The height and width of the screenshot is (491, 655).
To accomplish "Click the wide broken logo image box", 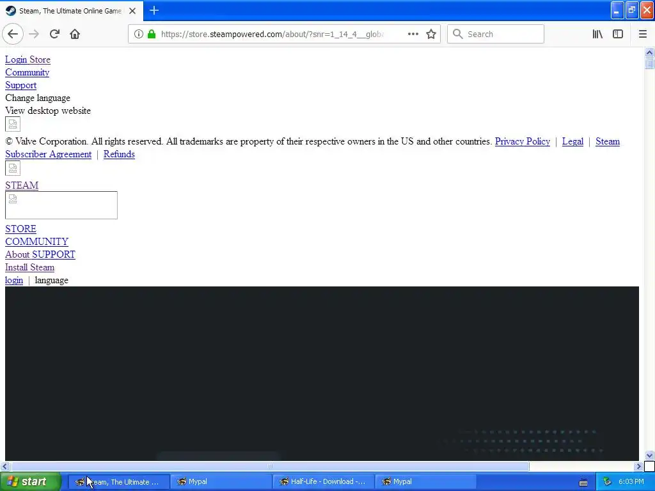I will point(61,205).
